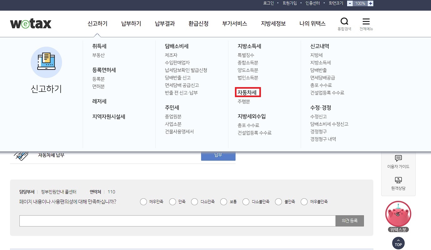The image size is (431, 250).
Task: Switch to the 신고하기 menu
Action: coord(97,23)
